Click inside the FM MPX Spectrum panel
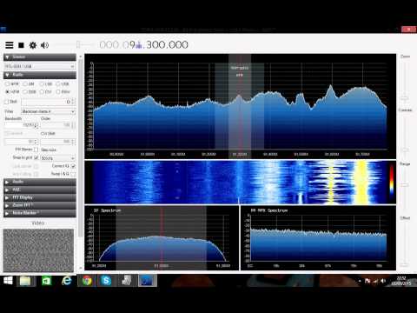417x313 pixels. point(318,237)
